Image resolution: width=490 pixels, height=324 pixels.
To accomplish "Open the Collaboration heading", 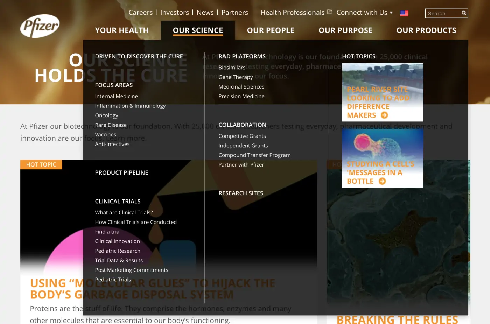I will (x=243, y=125).
